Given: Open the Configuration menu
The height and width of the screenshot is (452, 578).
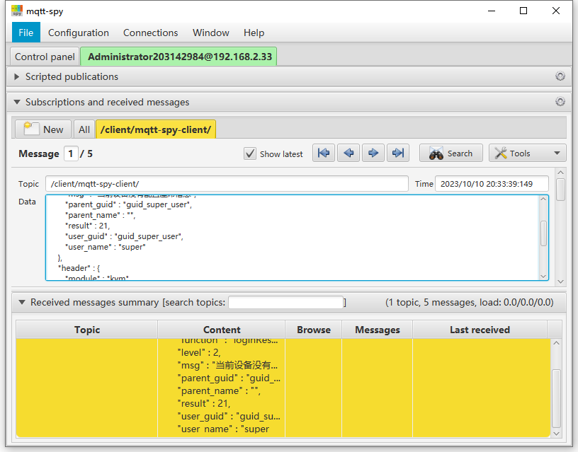Looking at the screenshot, I should pyautogui.click(x=79, y=33).
